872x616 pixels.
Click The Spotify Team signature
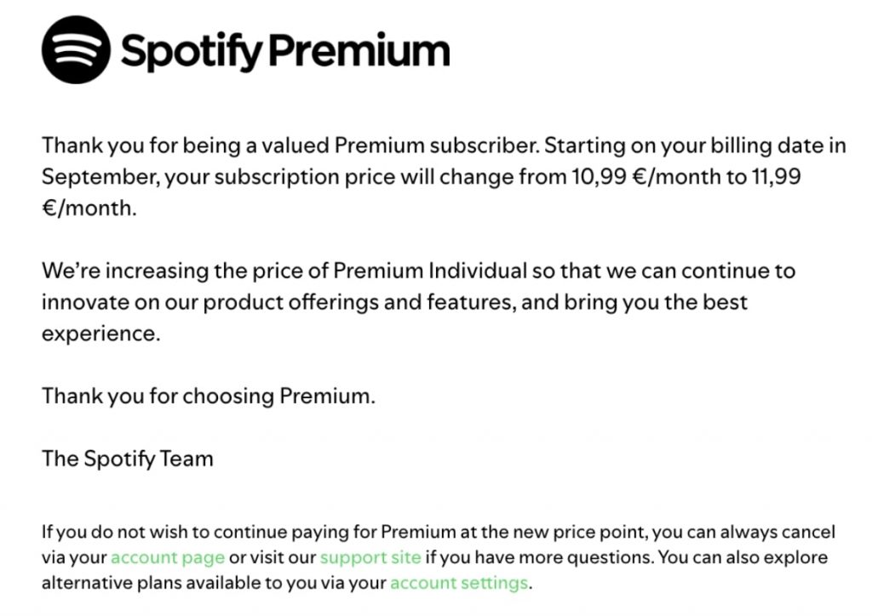[128, 459]
